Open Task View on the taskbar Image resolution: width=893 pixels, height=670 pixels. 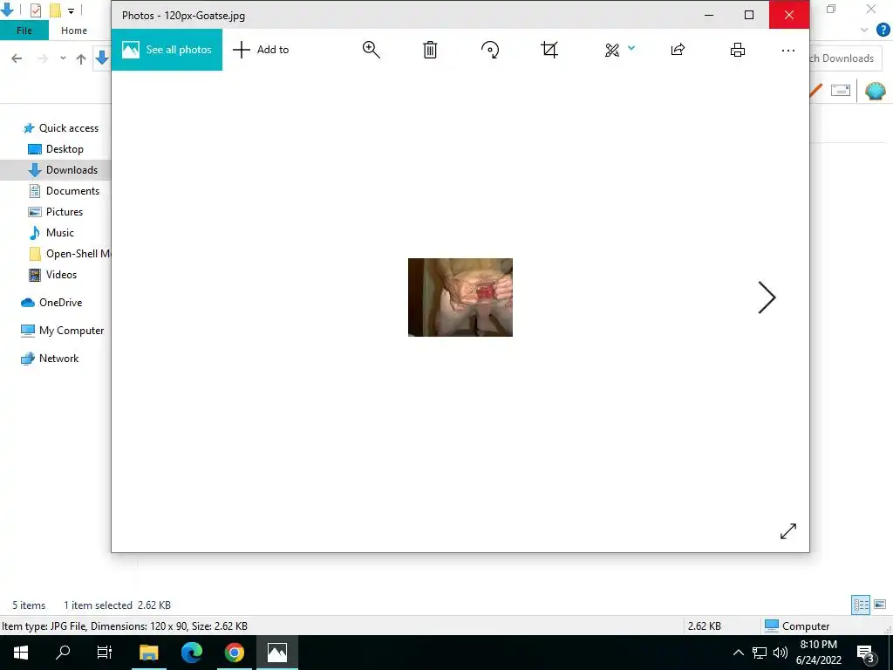click(105, 653)
